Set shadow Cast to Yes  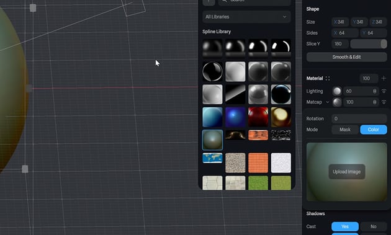[x=345, y=226]
